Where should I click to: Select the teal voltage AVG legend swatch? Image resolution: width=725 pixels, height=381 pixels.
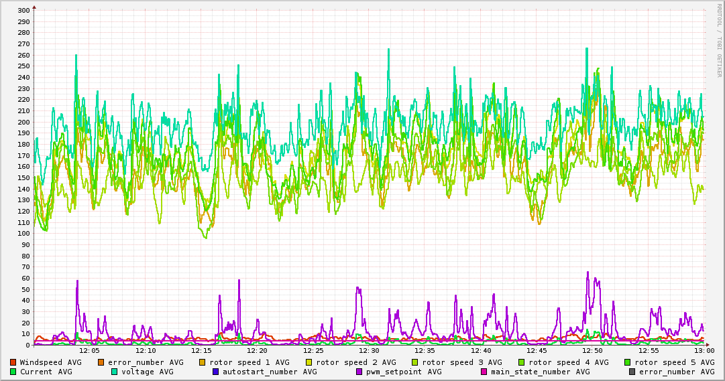114,372
